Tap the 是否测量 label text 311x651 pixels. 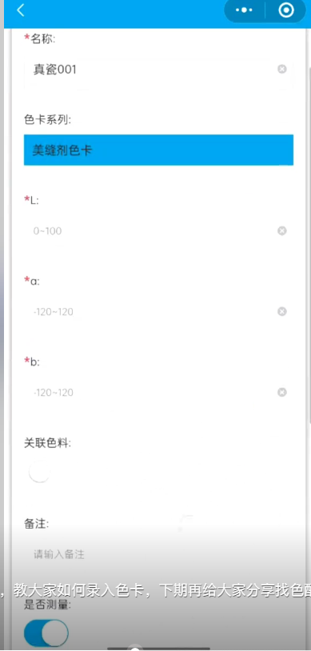coord(48,605)
